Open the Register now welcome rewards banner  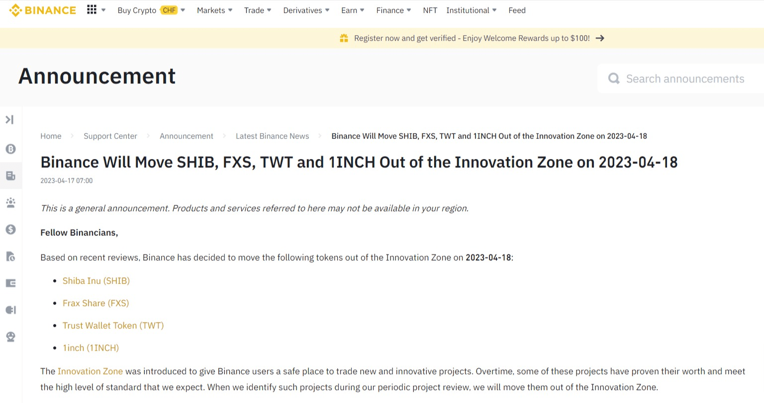click(472, 38)
